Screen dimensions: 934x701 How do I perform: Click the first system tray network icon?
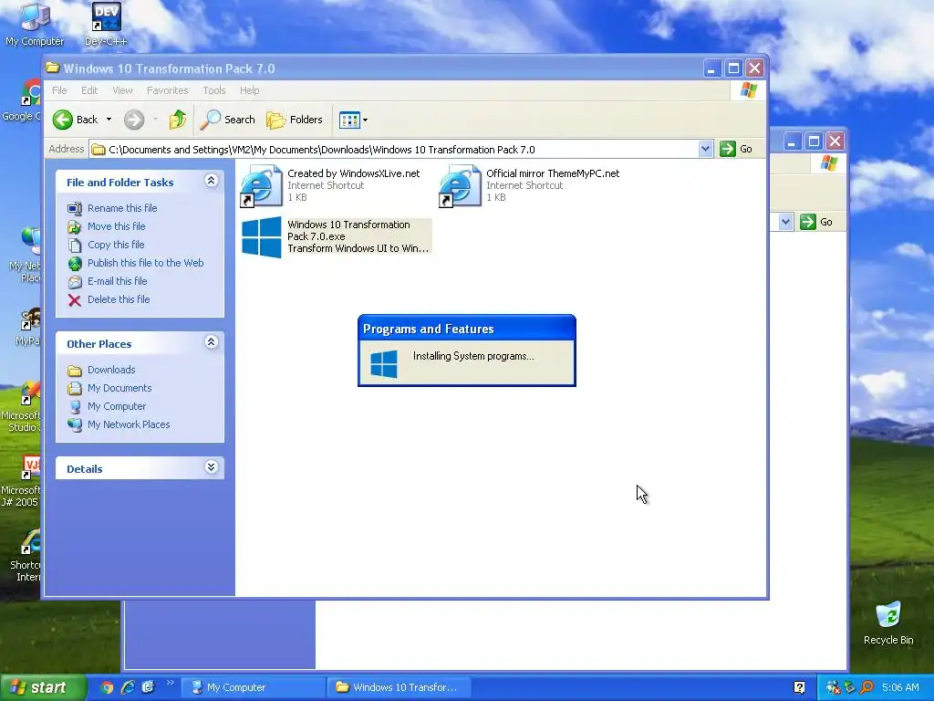832,688
